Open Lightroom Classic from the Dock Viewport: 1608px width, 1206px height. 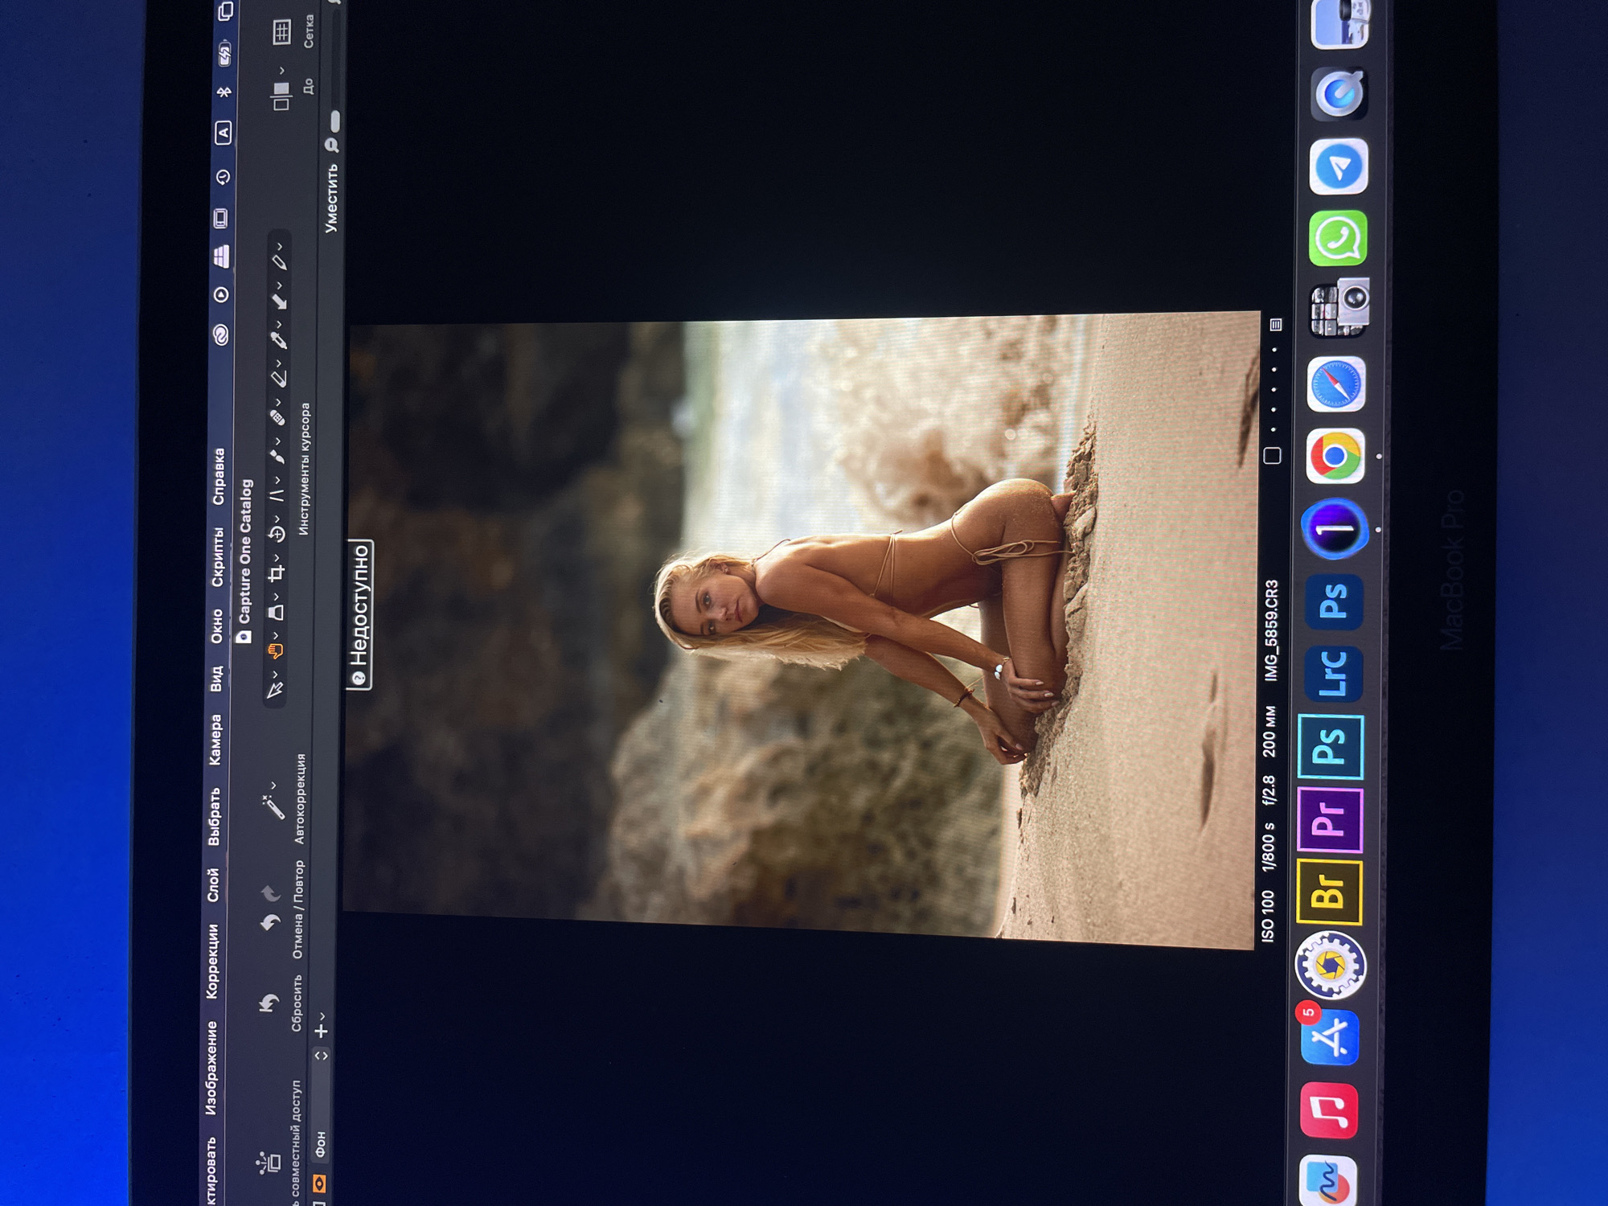(1332, 674)
